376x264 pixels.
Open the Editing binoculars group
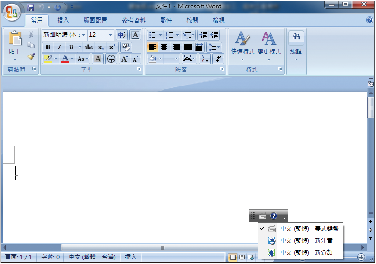[x=296, y=46]
